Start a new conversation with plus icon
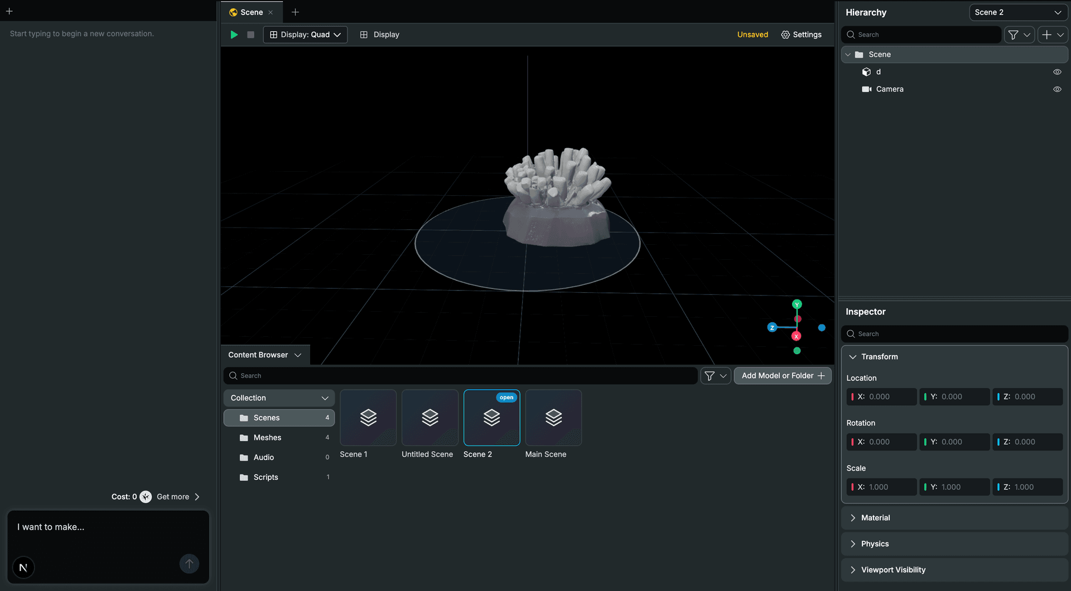 point(9,11)
